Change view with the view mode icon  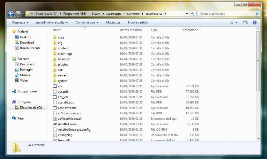click(231, 22)
